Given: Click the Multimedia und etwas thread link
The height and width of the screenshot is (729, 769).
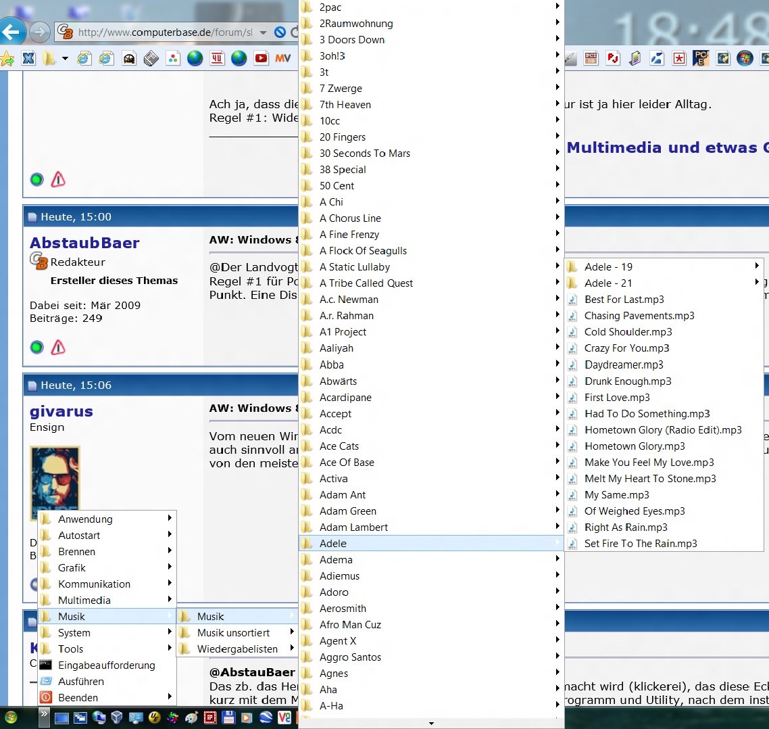Looking at the screenshot, I should coord(668,147).
